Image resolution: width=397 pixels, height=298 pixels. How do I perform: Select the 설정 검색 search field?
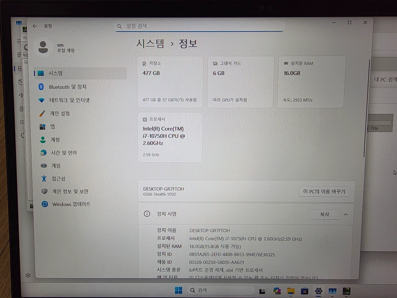199,26
